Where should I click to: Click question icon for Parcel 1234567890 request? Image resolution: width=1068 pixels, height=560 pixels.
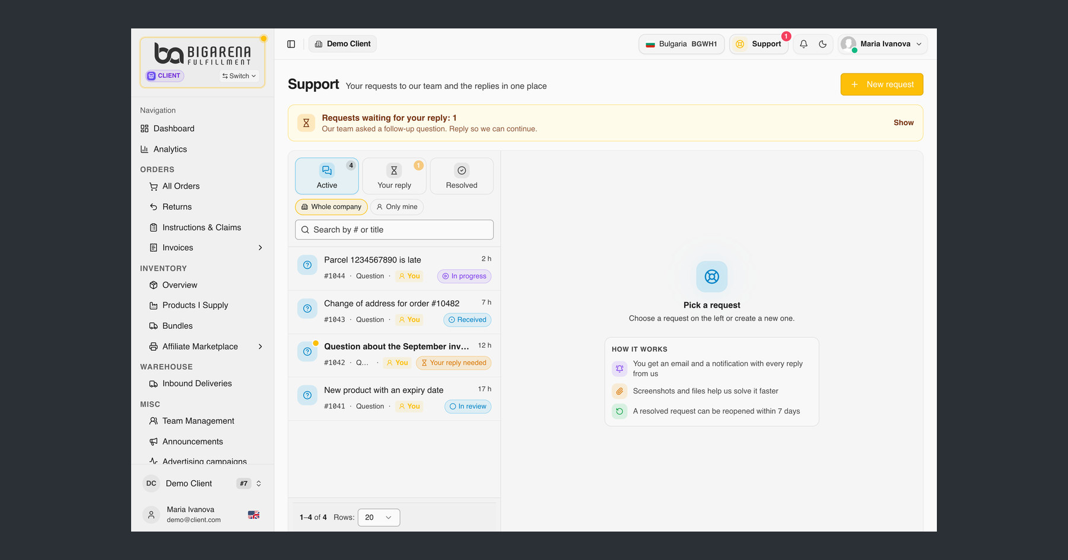pyautogui.click(x=307, y=265)
